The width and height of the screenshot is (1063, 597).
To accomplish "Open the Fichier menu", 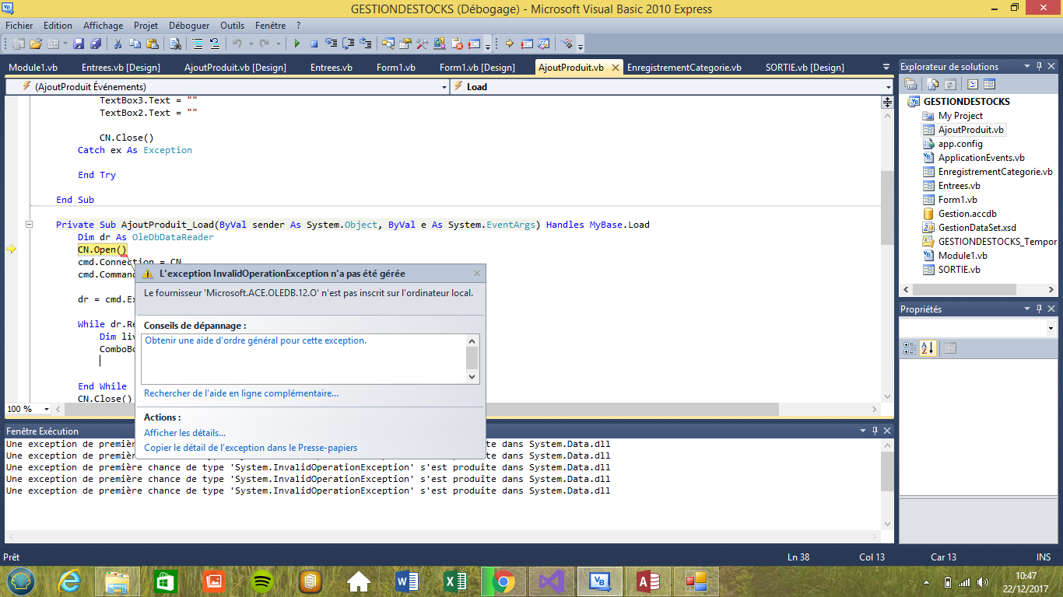I will click(19, 26).
